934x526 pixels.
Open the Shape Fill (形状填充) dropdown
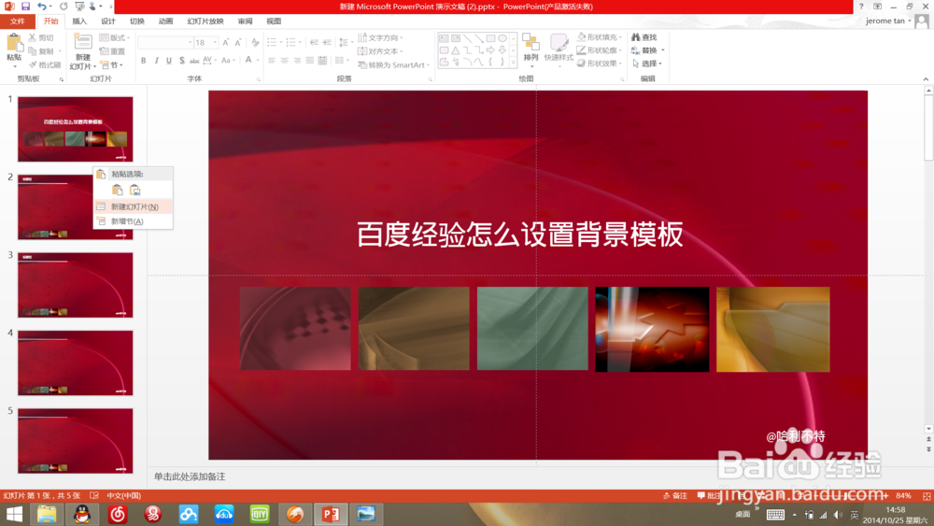pyautogui.click(x=600, y=37)
